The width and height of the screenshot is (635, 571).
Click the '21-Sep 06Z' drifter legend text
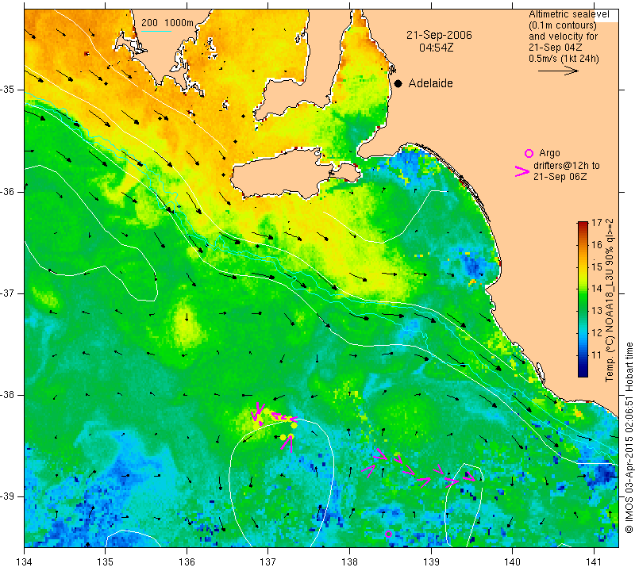[x=560, y=177]
